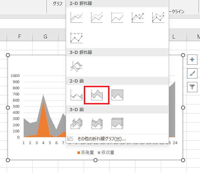The width and height of the screenshot is (200, 173).
Task: Click the chart's left-middle resize handle
Action: pos(8,108)
